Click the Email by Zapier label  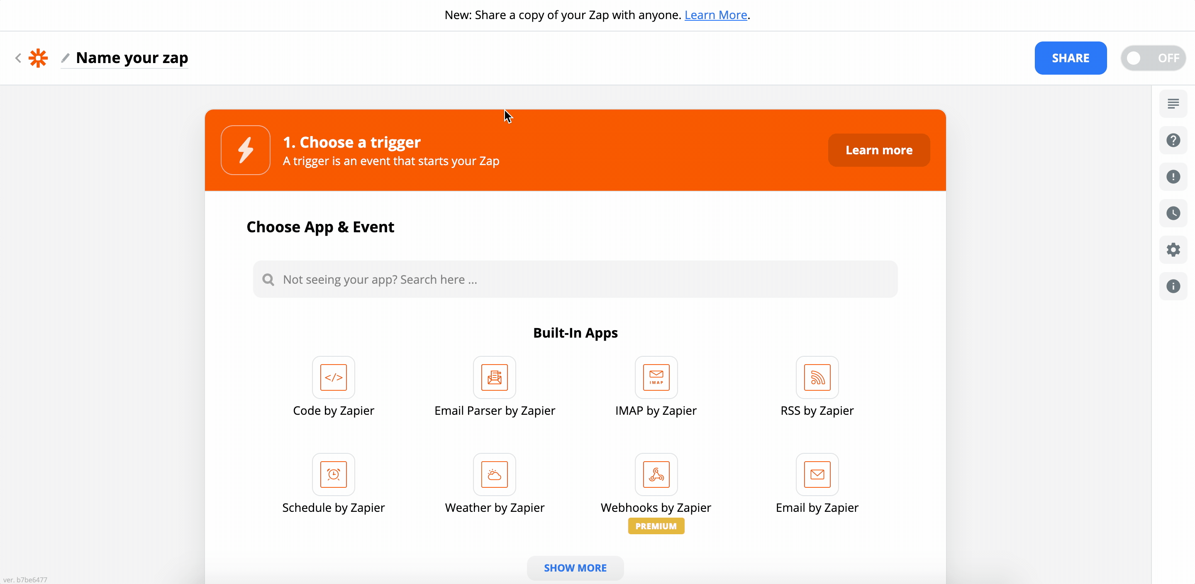click(817, 507)
